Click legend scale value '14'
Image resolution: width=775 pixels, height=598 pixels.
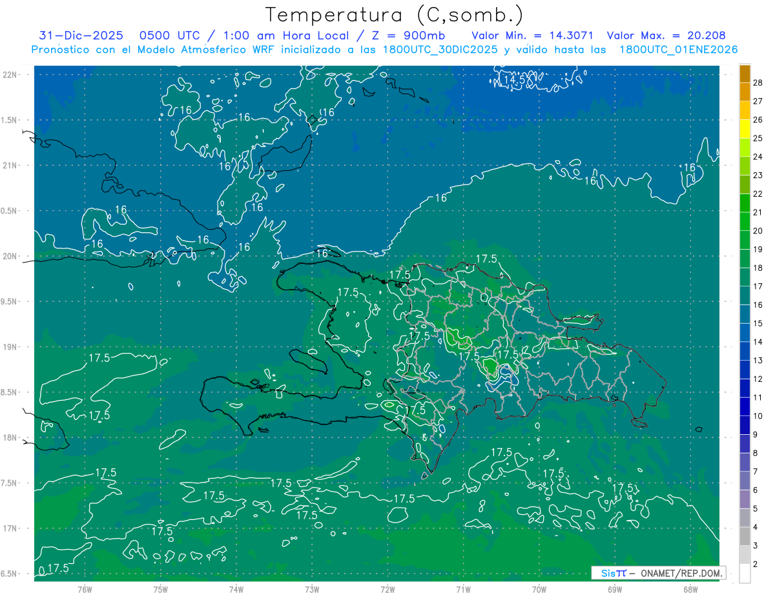pos(758,342)
